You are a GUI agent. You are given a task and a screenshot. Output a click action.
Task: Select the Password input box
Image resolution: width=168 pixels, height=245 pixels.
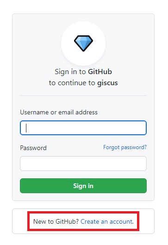click(x=83, y=163)
